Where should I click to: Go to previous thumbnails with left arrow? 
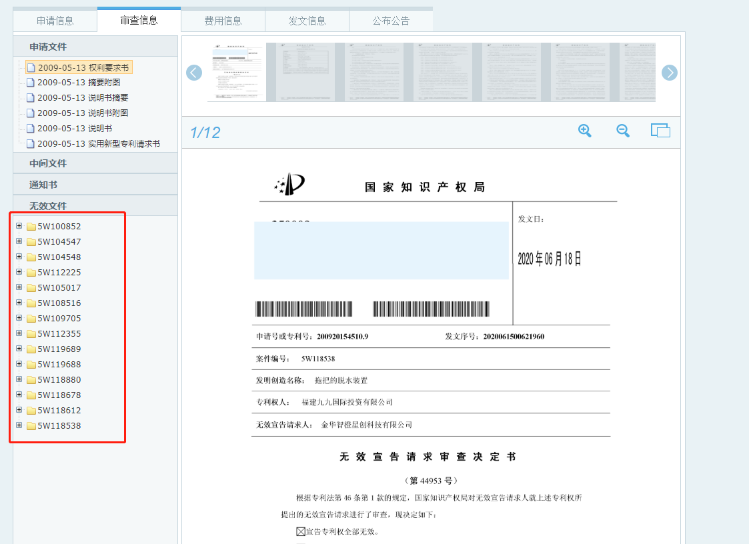coord(194,73)
